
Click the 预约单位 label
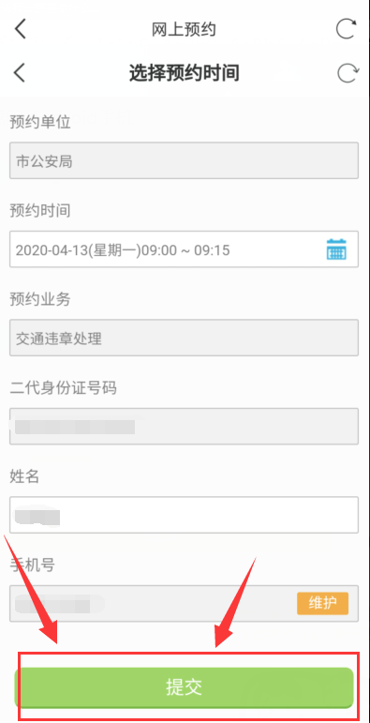click(x=40, y=122)
